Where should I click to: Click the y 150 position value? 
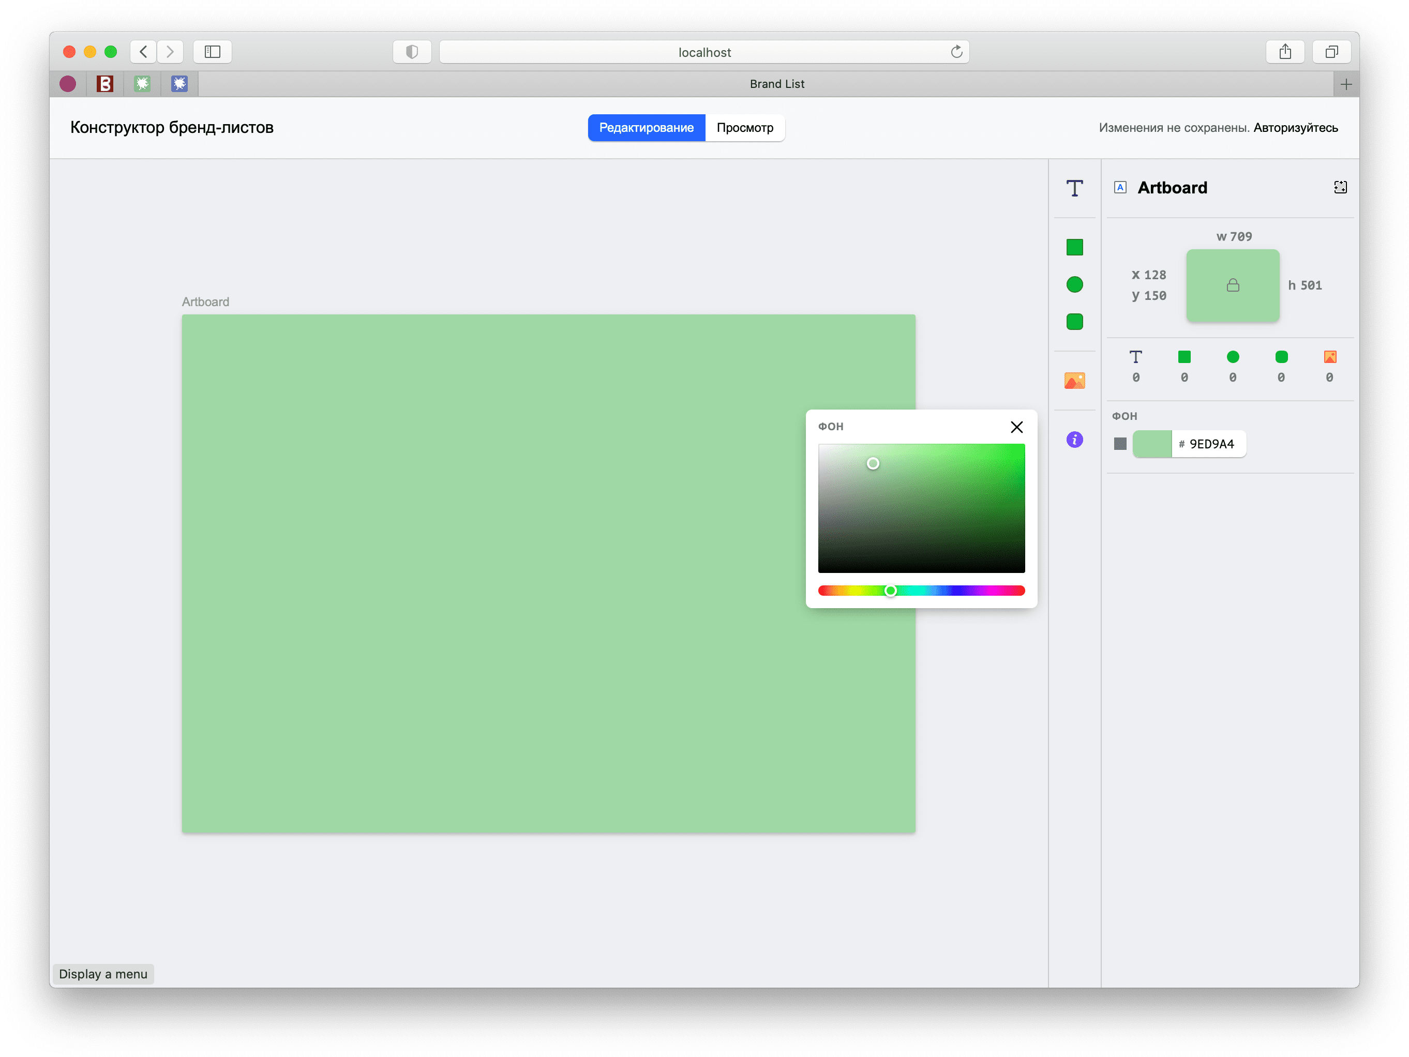pos(1148,295)
